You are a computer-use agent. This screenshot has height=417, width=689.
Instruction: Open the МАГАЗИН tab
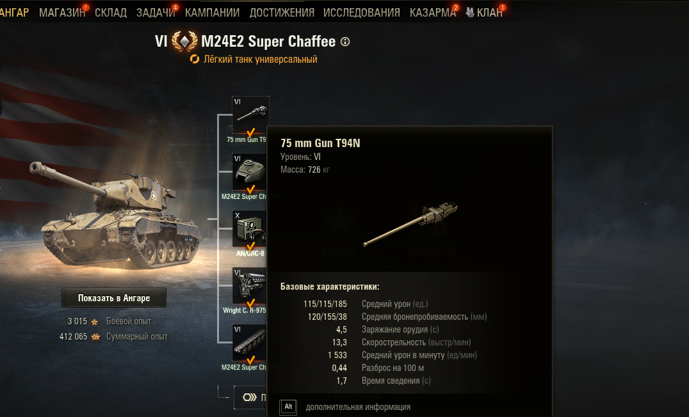pos(62,13)
